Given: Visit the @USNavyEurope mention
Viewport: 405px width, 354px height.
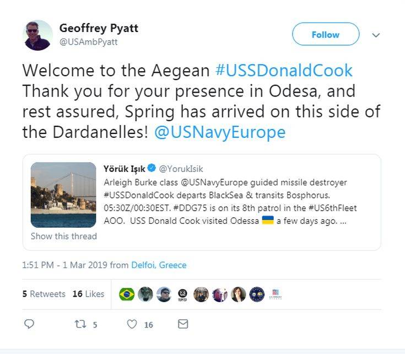Looking at the screenshot, I should pos(220,132).
